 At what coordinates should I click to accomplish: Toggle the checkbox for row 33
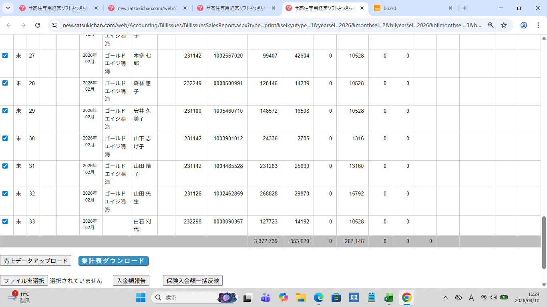point(5,221)
